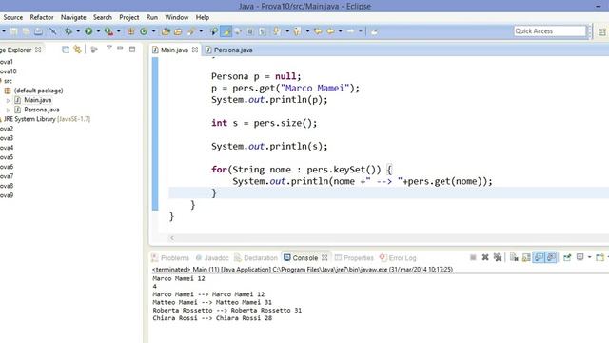This screenshot has width=609, height=343.
Task: Open Back navigation history dropdown
Action: click(x=341, y=31)
